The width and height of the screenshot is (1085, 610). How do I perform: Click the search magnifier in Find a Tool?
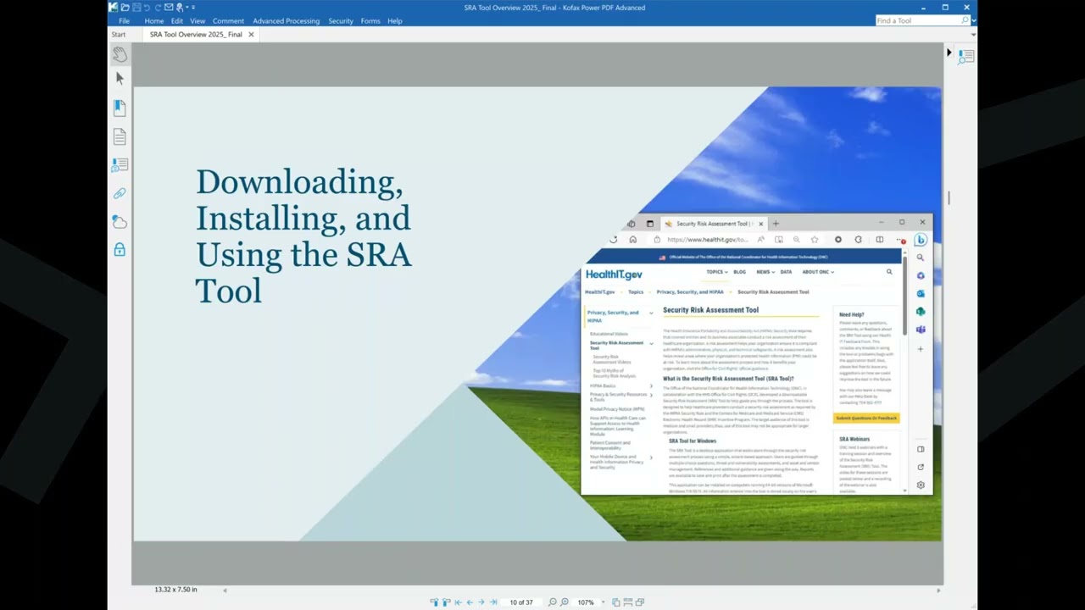point(965,20)
